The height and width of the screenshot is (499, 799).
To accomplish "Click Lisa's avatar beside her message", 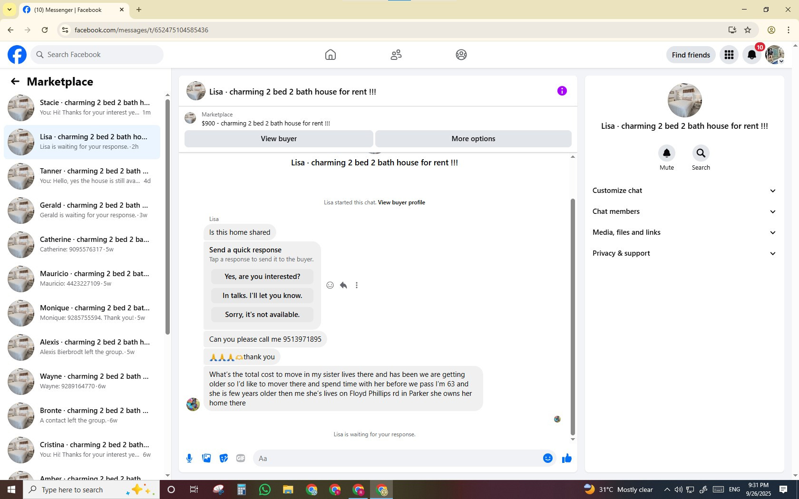I will (193, 404).
